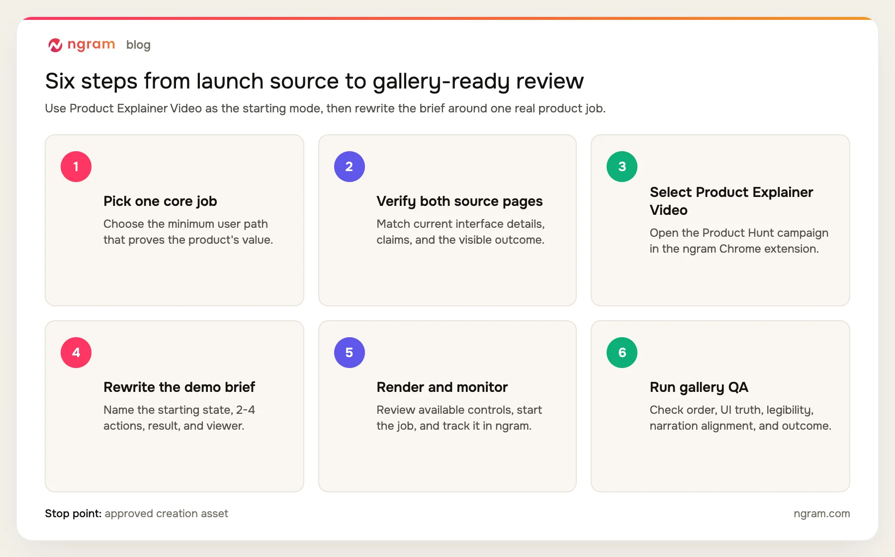This screenshot has width=895, height=557.
Task: Click 'Name the starting state, 2-4 actions' text
Action: coord(179,418)
